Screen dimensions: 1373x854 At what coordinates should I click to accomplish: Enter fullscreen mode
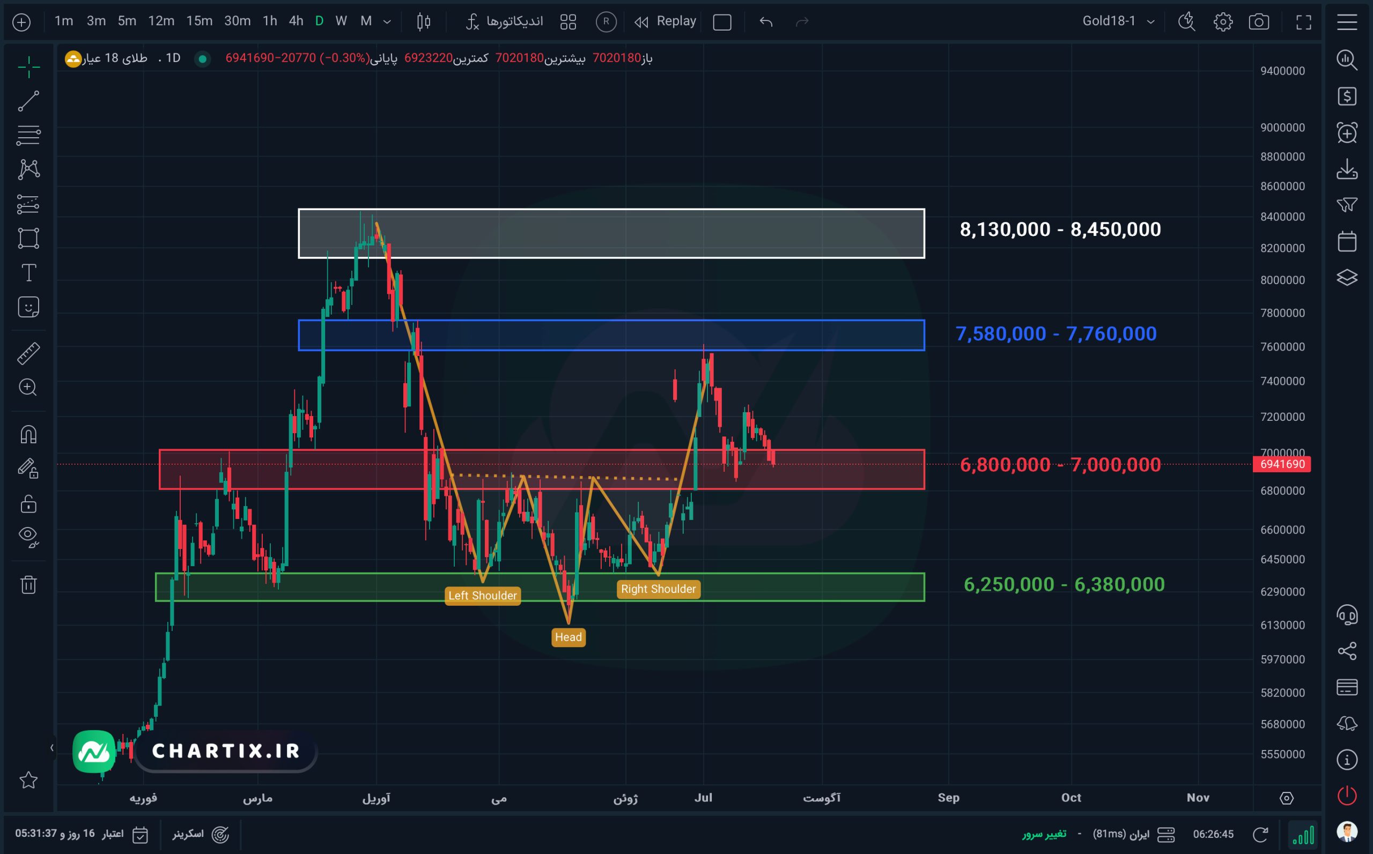1303,22
